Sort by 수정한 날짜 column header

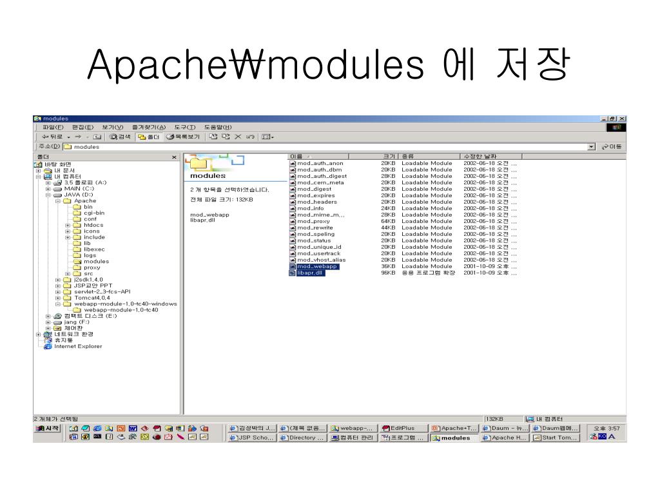(x=490, y=157)
